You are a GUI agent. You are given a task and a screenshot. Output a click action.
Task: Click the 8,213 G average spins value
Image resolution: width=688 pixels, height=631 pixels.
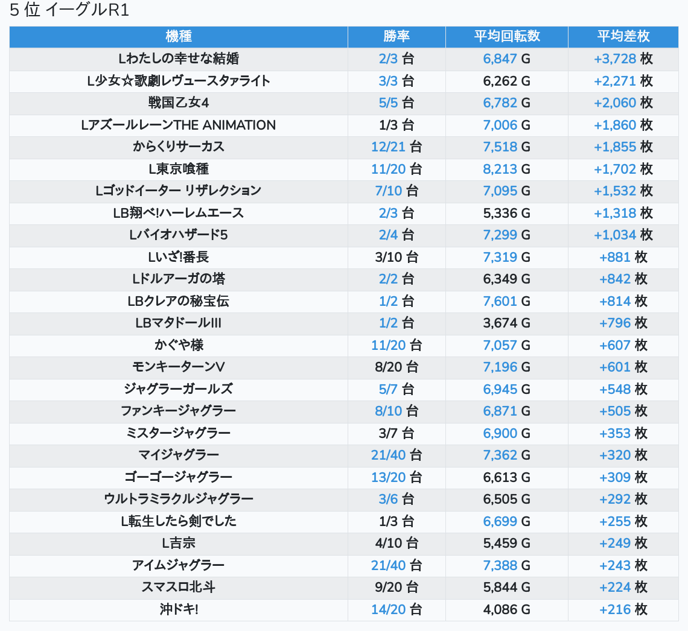[x=507, y=169]
